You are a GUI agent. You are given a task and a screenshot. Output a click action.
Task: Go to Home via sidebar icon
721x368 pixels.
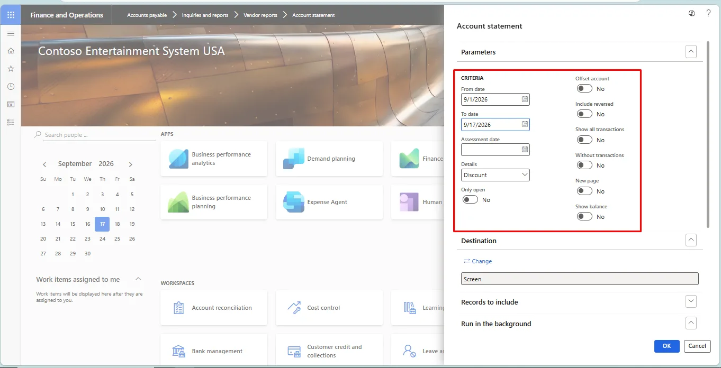[x=11, y=51]
